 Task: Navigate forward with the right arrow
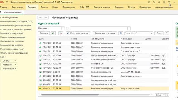46,17
